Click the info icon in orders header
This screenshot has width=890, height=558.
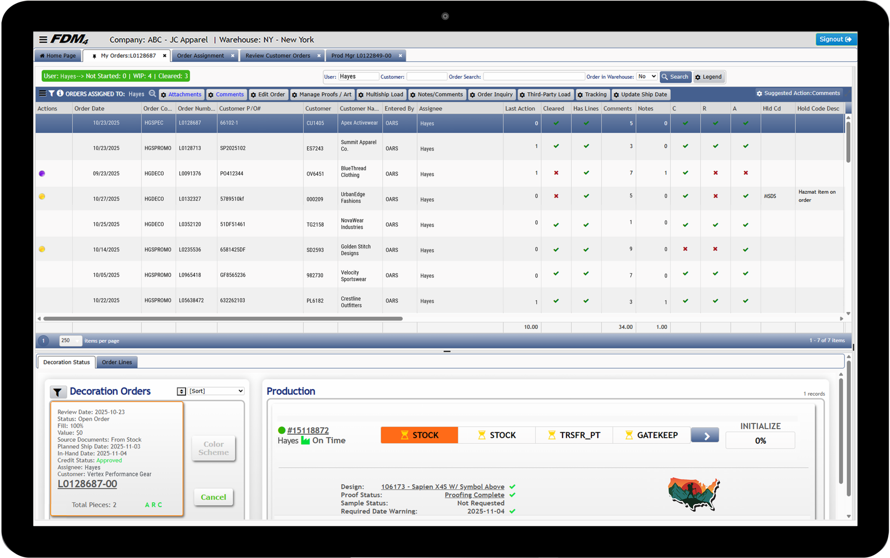[60, 94]
